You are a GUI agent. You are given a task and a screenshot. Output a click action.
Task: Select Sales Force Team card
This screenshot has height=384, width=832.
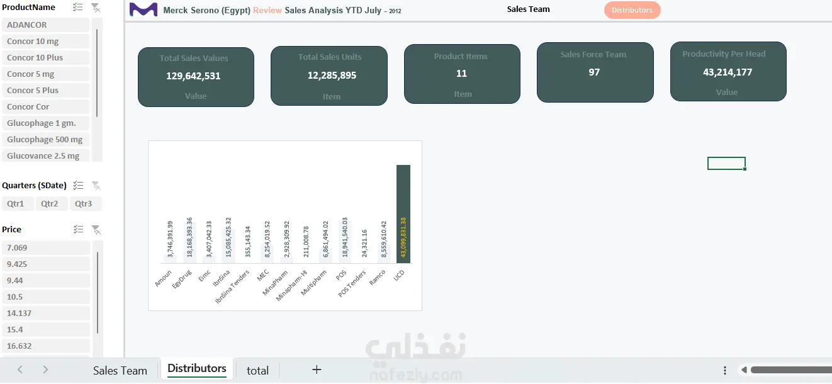(595, 72)
